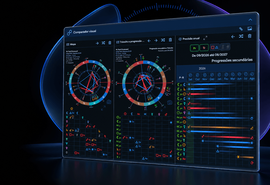The image size is (270, 185).
Task: Move the Trânsito e progressão panel right
Action: click(x=156, y=40)
